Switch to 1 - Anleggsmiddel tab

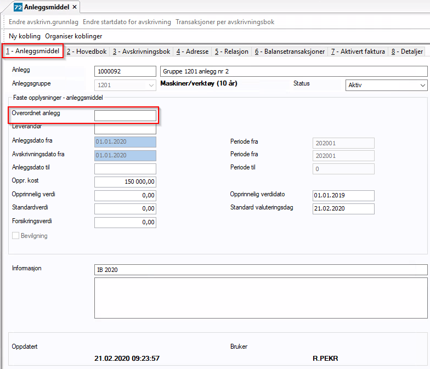[33, 51]
